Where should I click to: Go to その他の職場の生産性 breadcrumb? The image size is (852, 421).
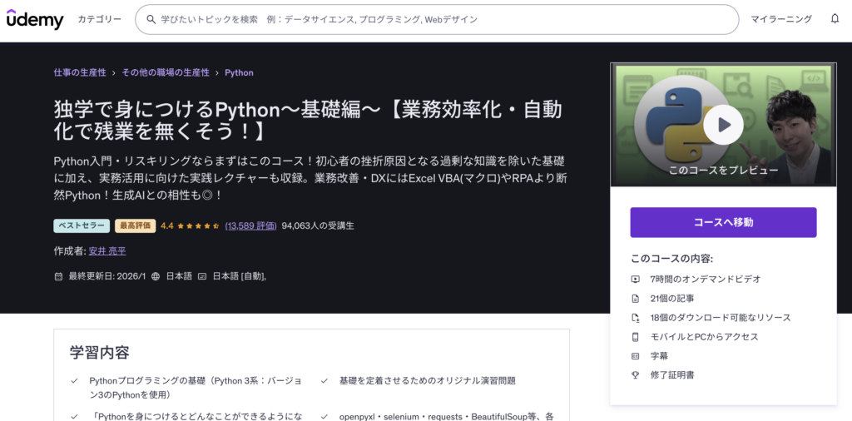[166, 72]
